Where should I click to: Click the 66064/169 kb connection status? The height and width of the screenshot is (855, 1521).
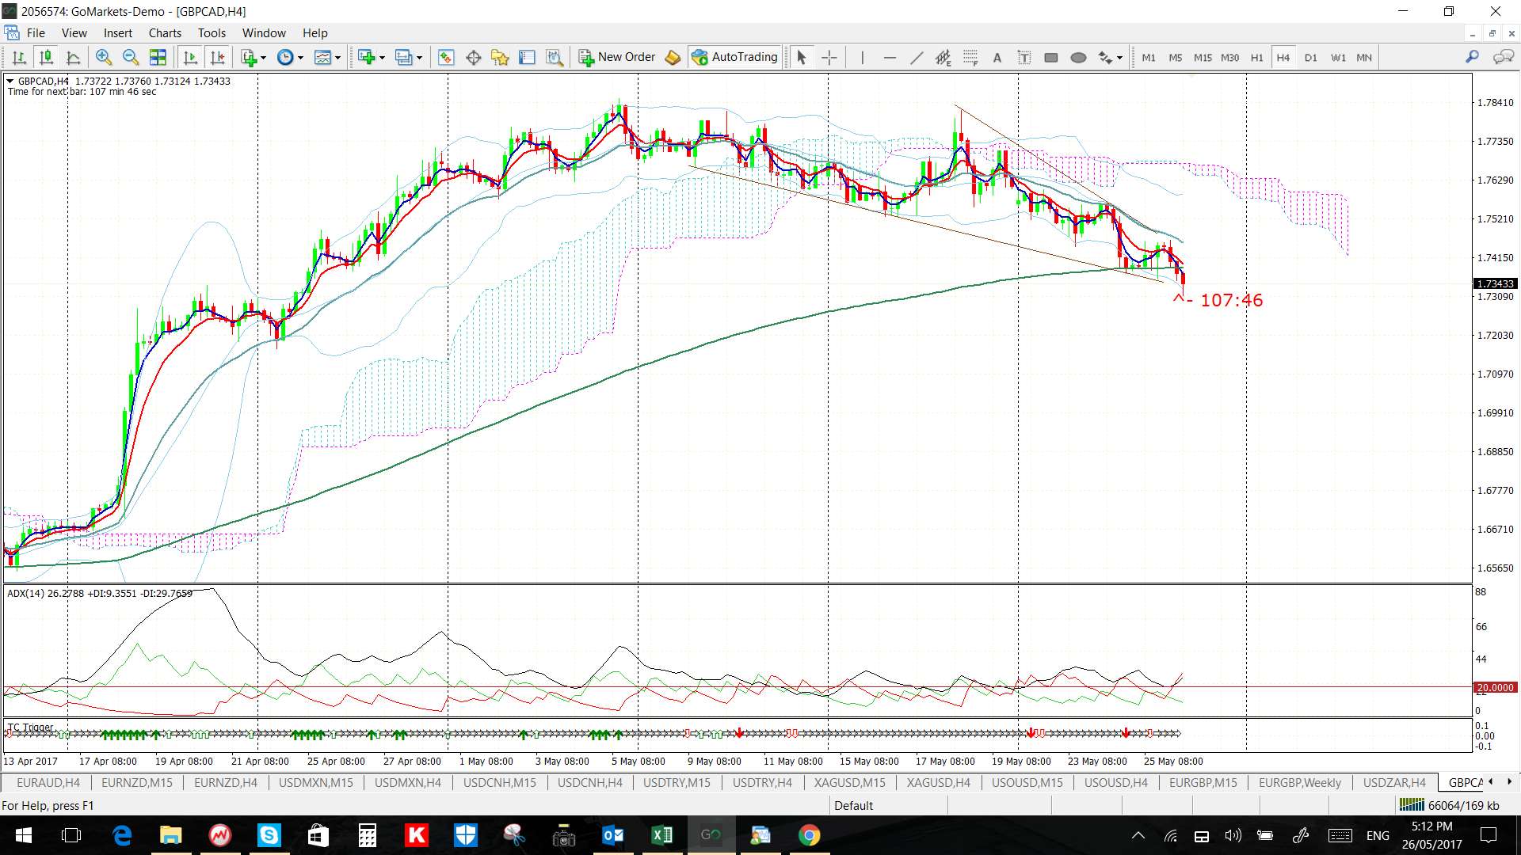pyautogui.click(x=1449, y=805)
